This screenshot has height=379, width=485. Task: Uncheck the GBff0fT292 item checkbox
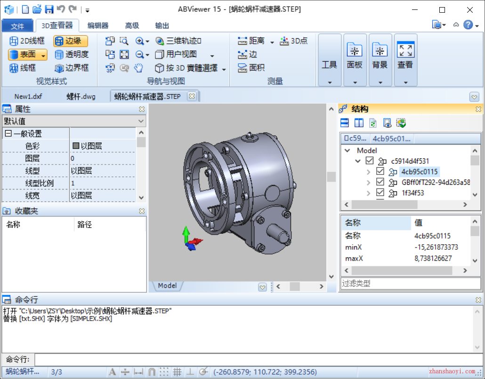[380, 182]
